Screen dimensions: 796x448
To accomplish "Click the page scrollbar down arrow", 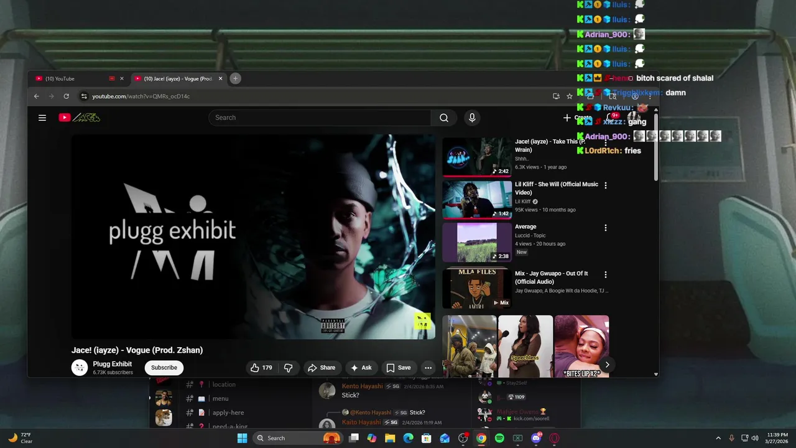I will (x=655, y=374).
